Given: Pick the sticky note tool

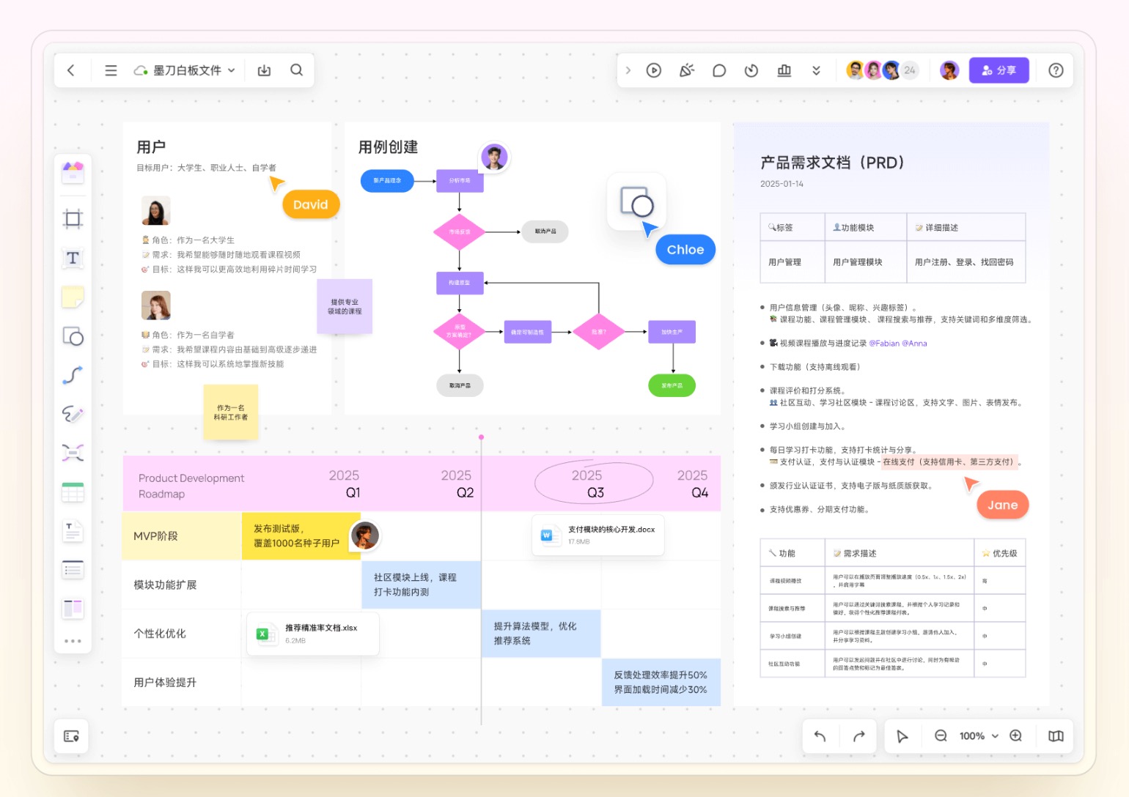Looking at the screenshot, I should [73, 297].
